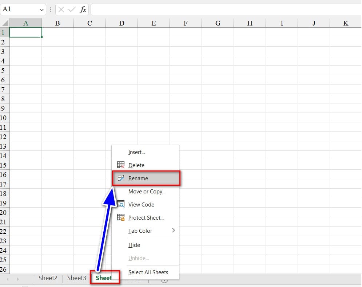Expand the Tab Color submenu arrow
This screenshot has width=362, height=287.
tap(173, 230)
